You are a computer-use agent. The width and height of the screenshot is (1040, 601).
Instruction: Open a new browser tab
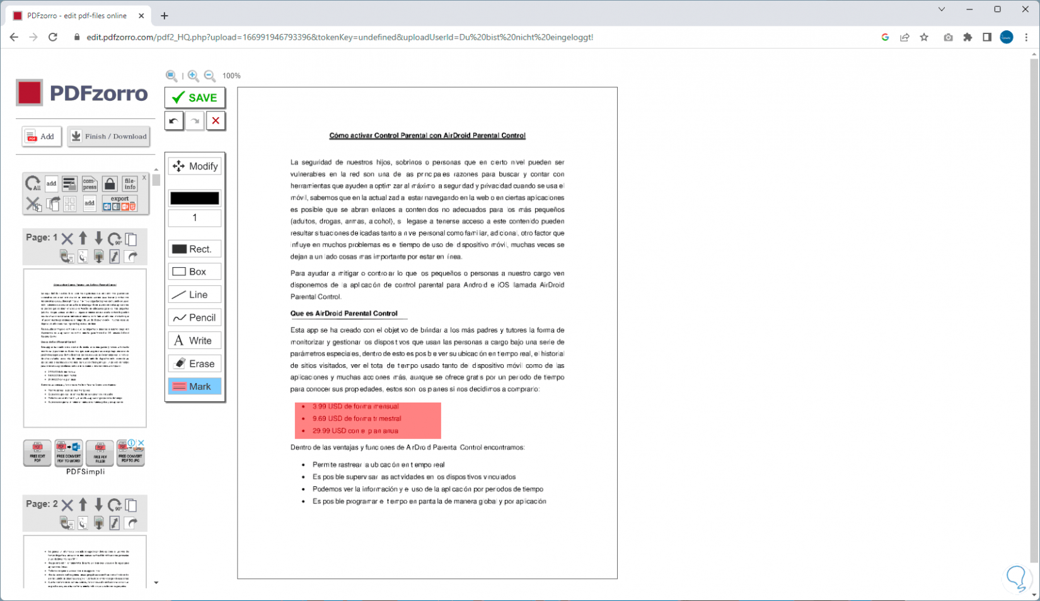pos(165,16)
